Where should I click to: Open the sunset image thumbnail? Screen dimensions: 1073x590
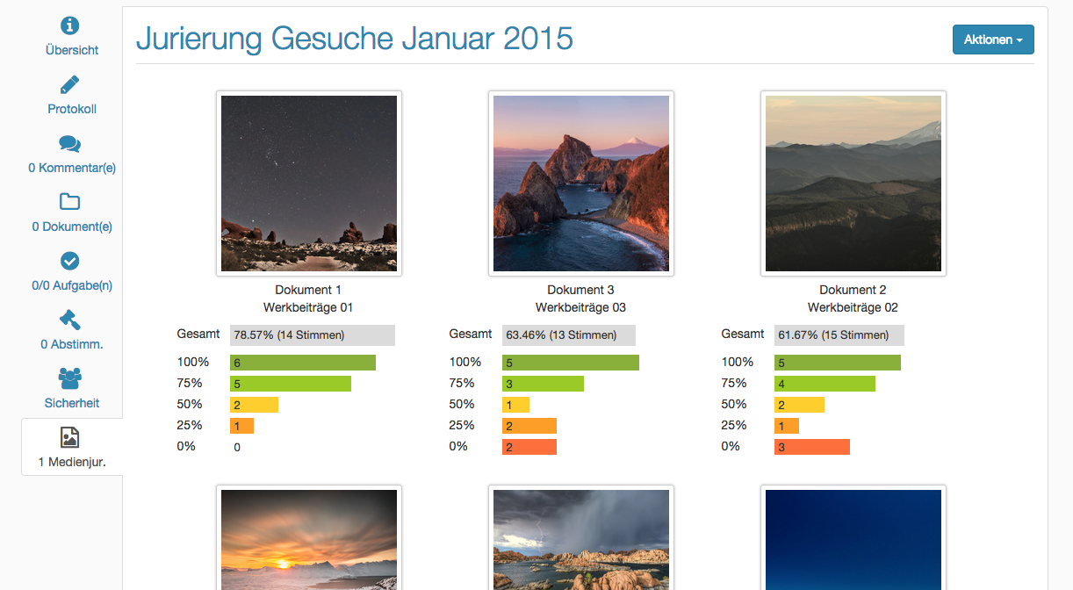tap(309, 537)
